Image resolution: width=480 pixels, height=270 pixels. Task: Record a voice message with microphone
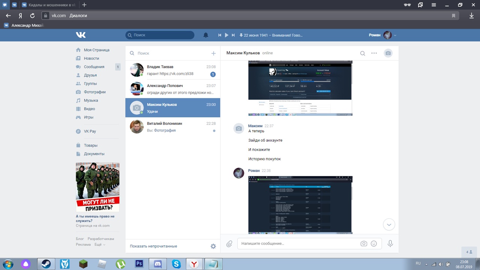click(x=390, y=244)
